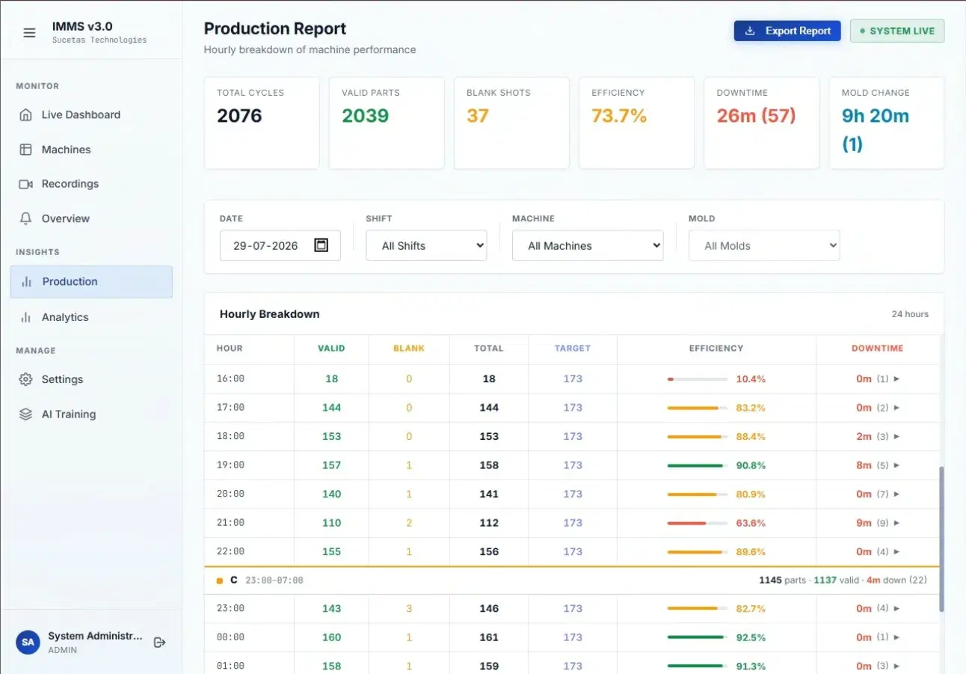Click the Machines grid icon
966x674 pixels.
(26, 150)
